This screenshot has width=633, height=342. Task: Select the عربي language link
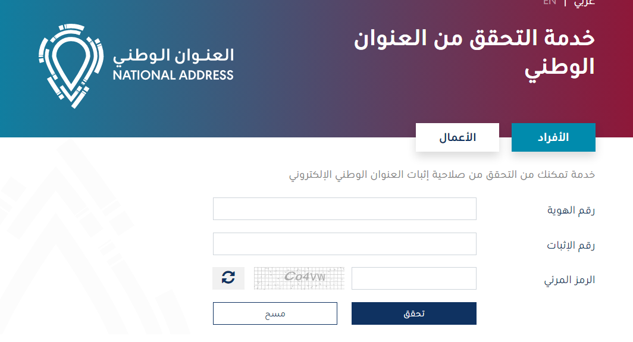(x=585, y=3)
